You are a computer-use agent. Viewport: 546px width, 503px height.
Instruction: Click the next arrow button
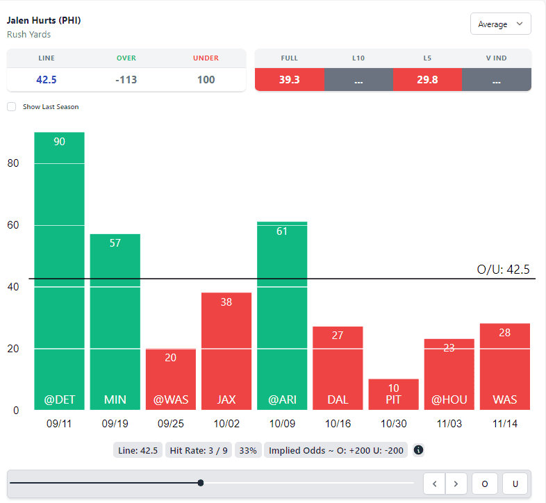click(x=456, y=484)
